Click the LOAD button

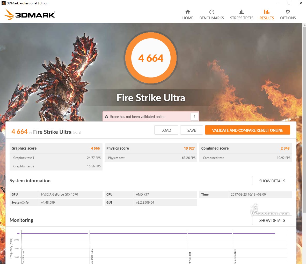[166, 130]
